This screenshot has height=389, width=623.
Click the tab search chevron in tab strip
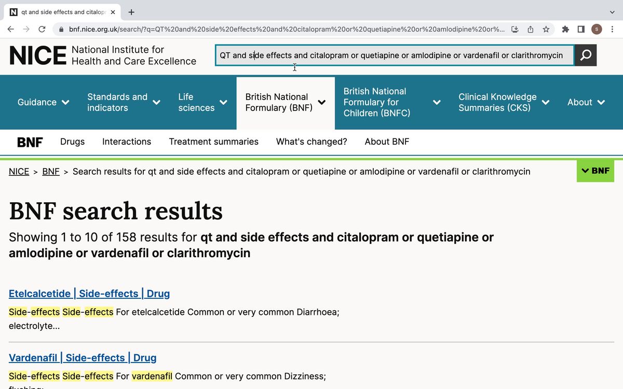point(613,12)
